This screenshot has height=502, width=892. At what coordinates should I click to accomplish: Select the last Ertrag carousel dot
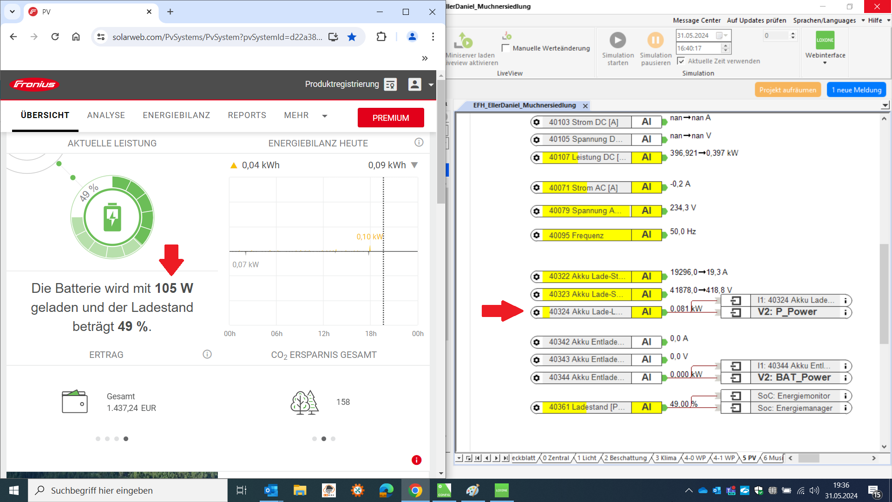pos(126,439)
